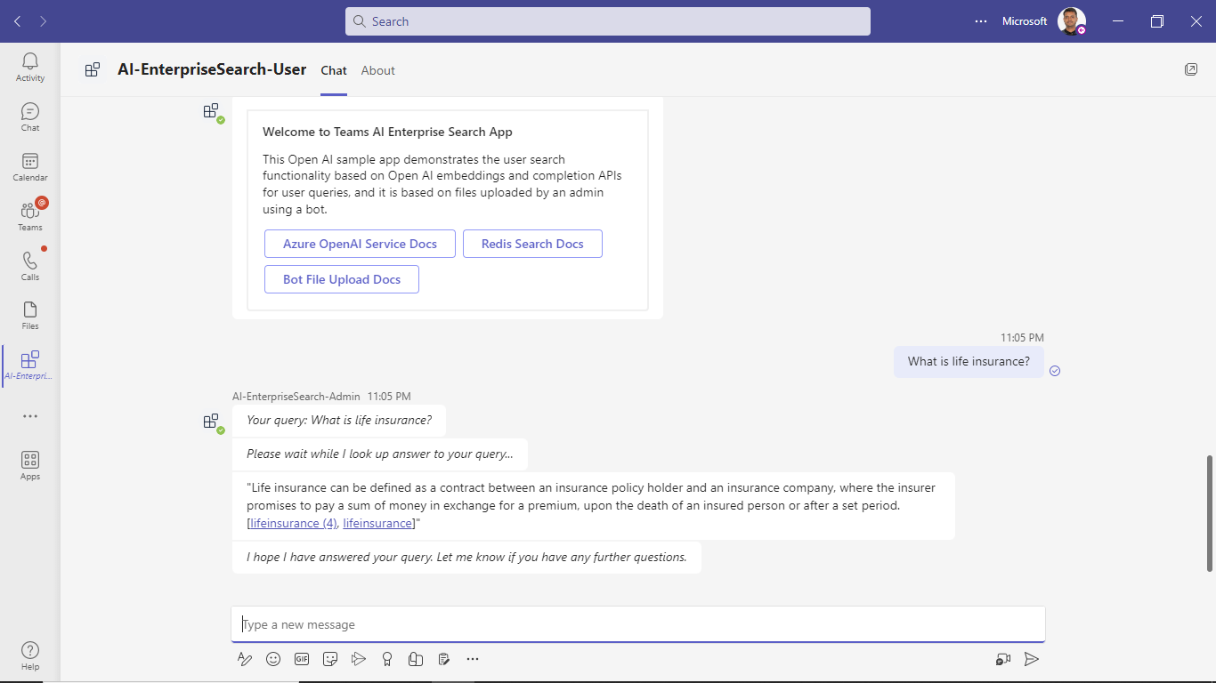Open the emoji picker
1216x683 pixels.
click(273, 659)
